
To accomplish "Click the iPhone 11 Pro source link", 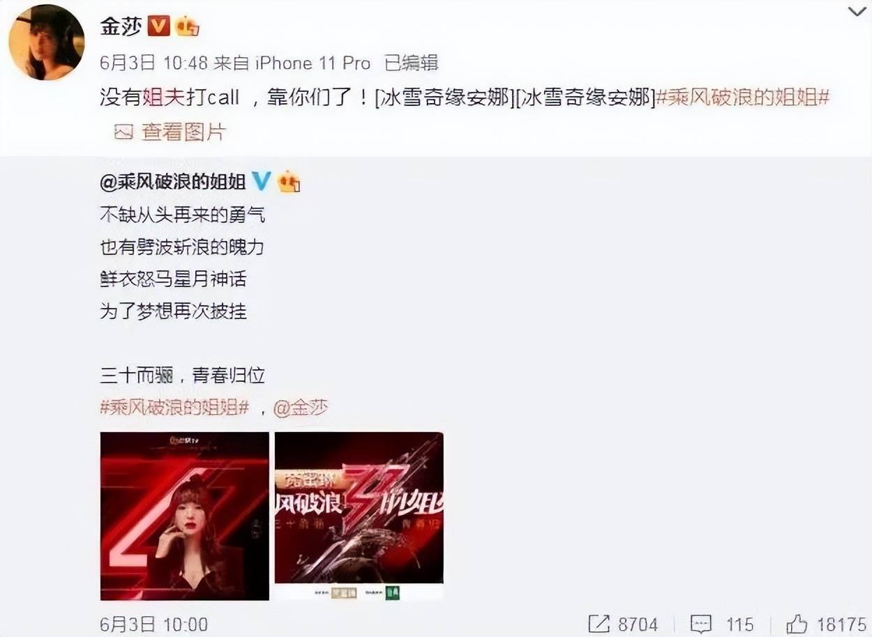I will (x=315, y=63).
